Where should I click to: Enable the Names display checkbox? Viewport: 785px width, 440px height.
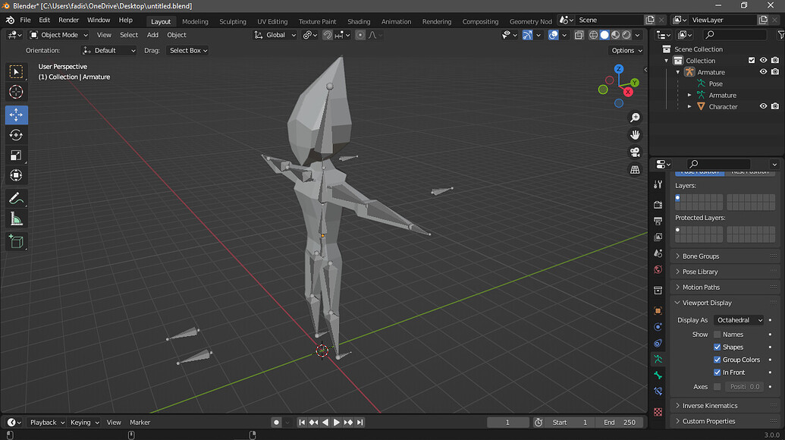(717, 335)
